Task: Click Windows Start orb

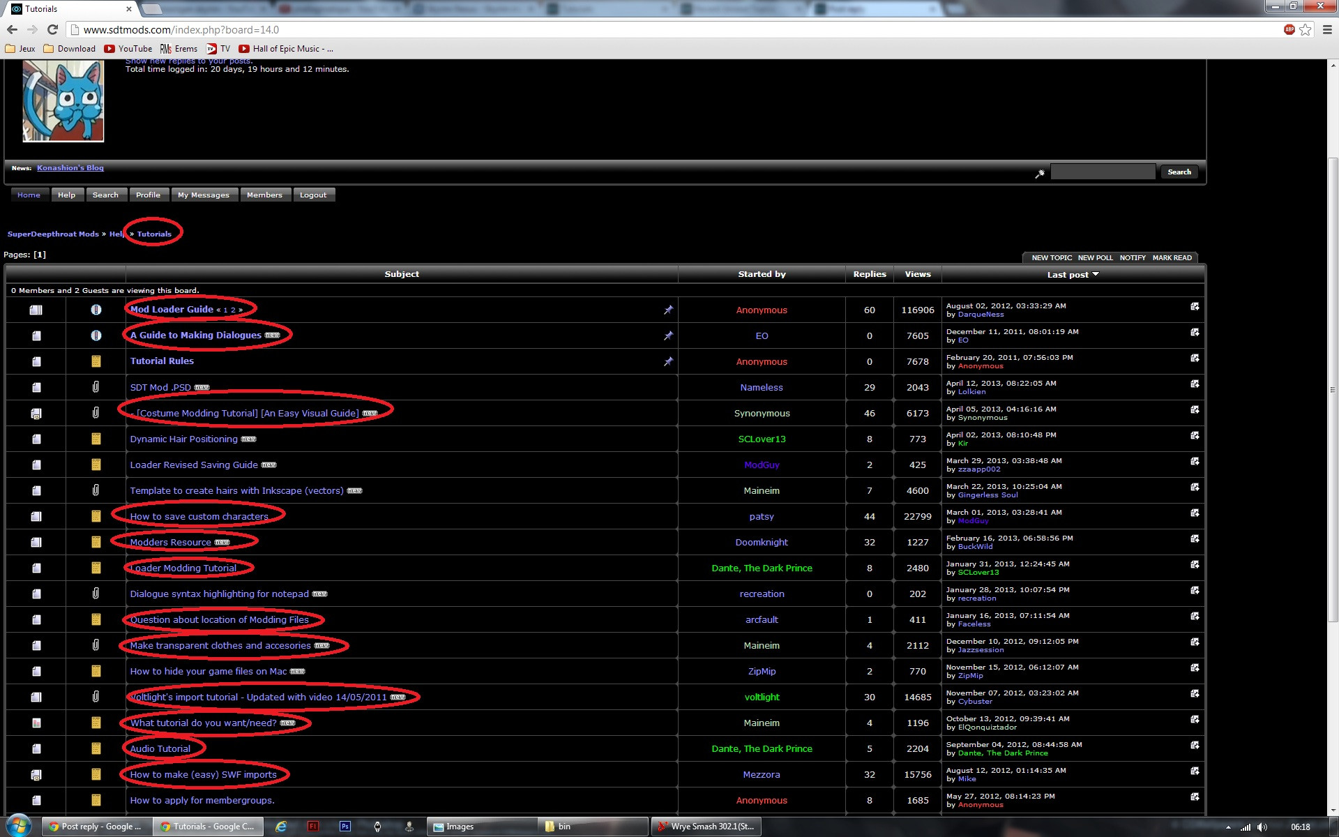Action: pos(19,826)
